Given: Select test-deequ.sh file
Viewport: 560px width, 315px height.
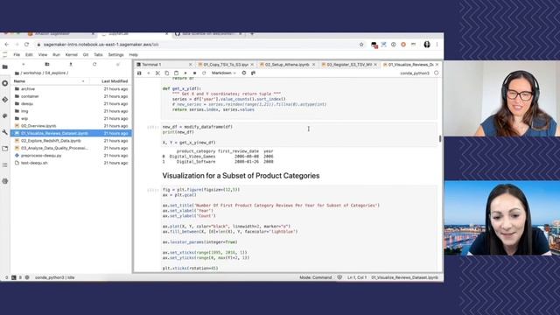Looking at the screenshot, I should (x=71, y=164).
